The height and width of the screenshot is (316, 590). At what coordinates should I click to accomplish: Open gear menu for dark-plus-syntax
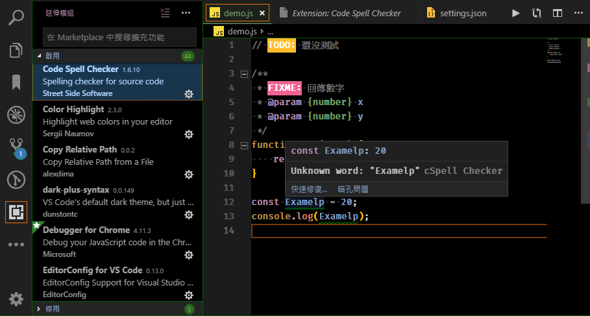189,215
